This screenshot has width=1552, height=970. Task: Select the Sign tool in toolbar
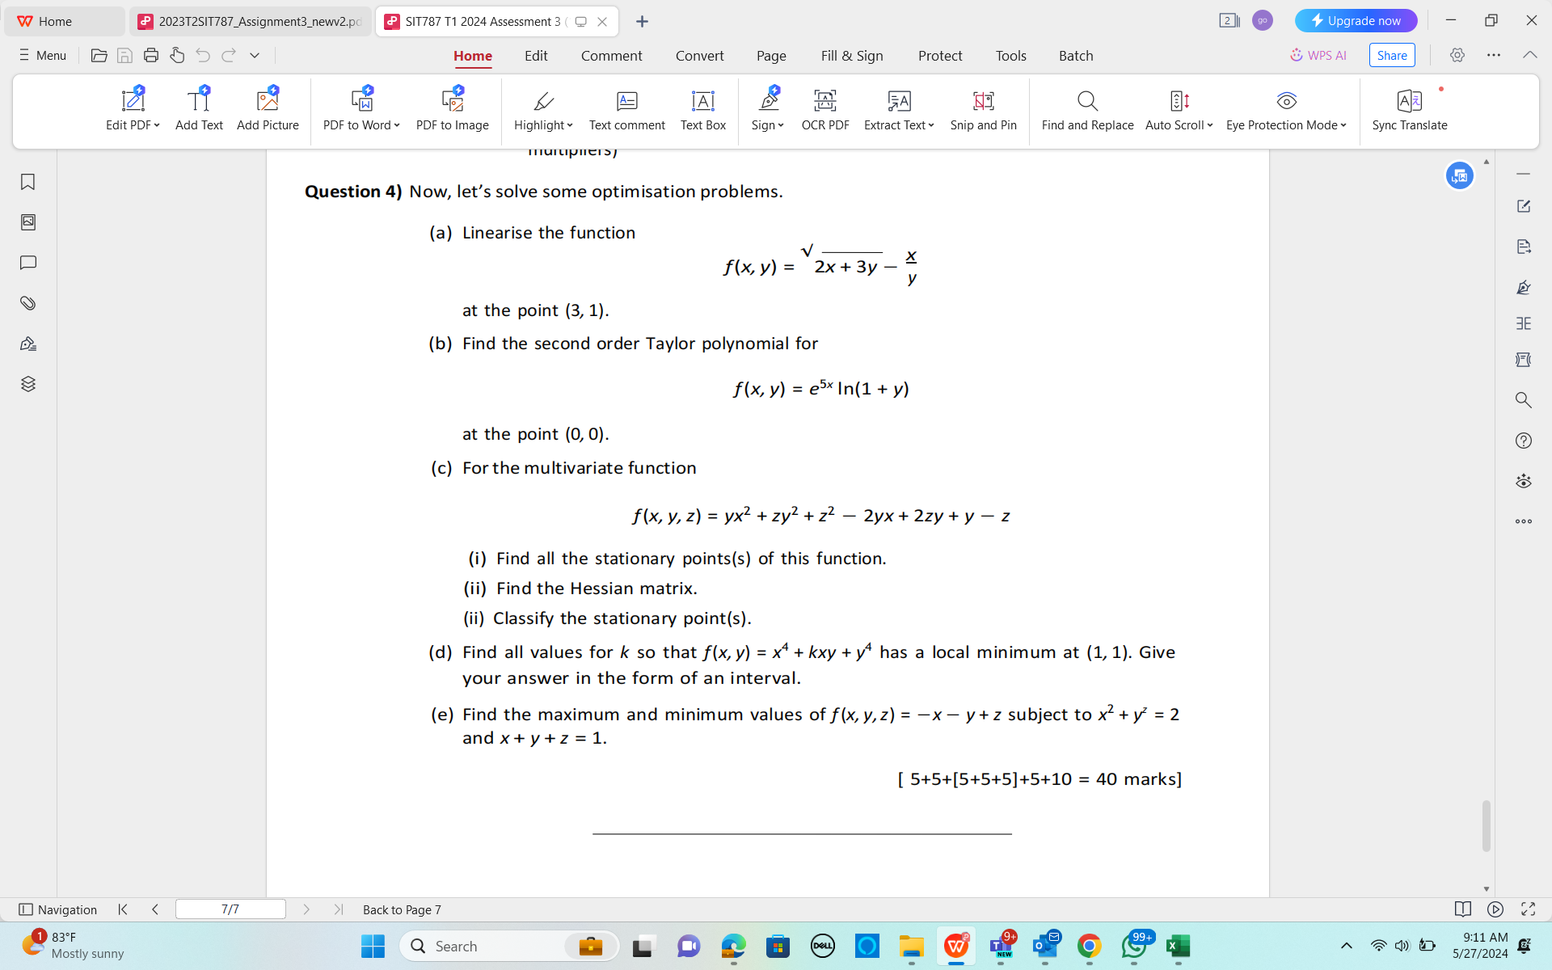768,109
